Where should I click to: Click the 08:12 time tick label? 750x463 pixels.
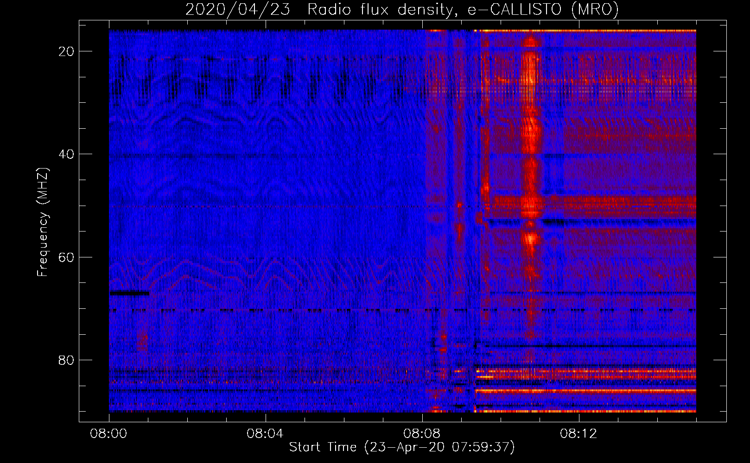[x=578, y=434]
